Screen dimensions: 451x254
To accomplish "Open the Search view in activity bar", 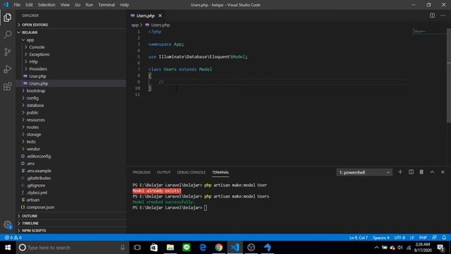I will [x=8, y=35].
